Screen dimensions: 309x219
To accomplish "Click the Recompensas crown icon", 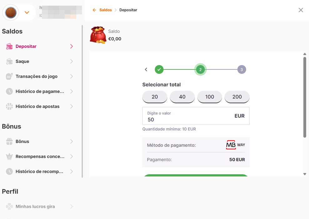I will 9,156.
